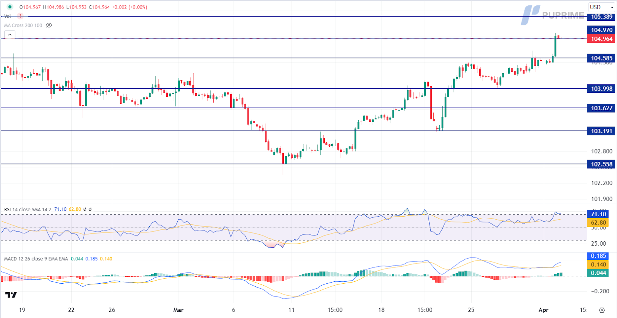Select the MA Cross 200 100 indicator label
The width and height of the screenshot is (617, 318).
[x=23, y=25]
